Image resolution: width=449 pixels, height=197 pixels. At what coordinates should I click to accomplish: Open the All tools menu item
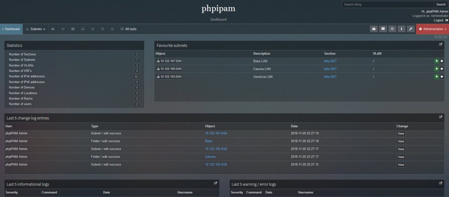coord(128,29)
